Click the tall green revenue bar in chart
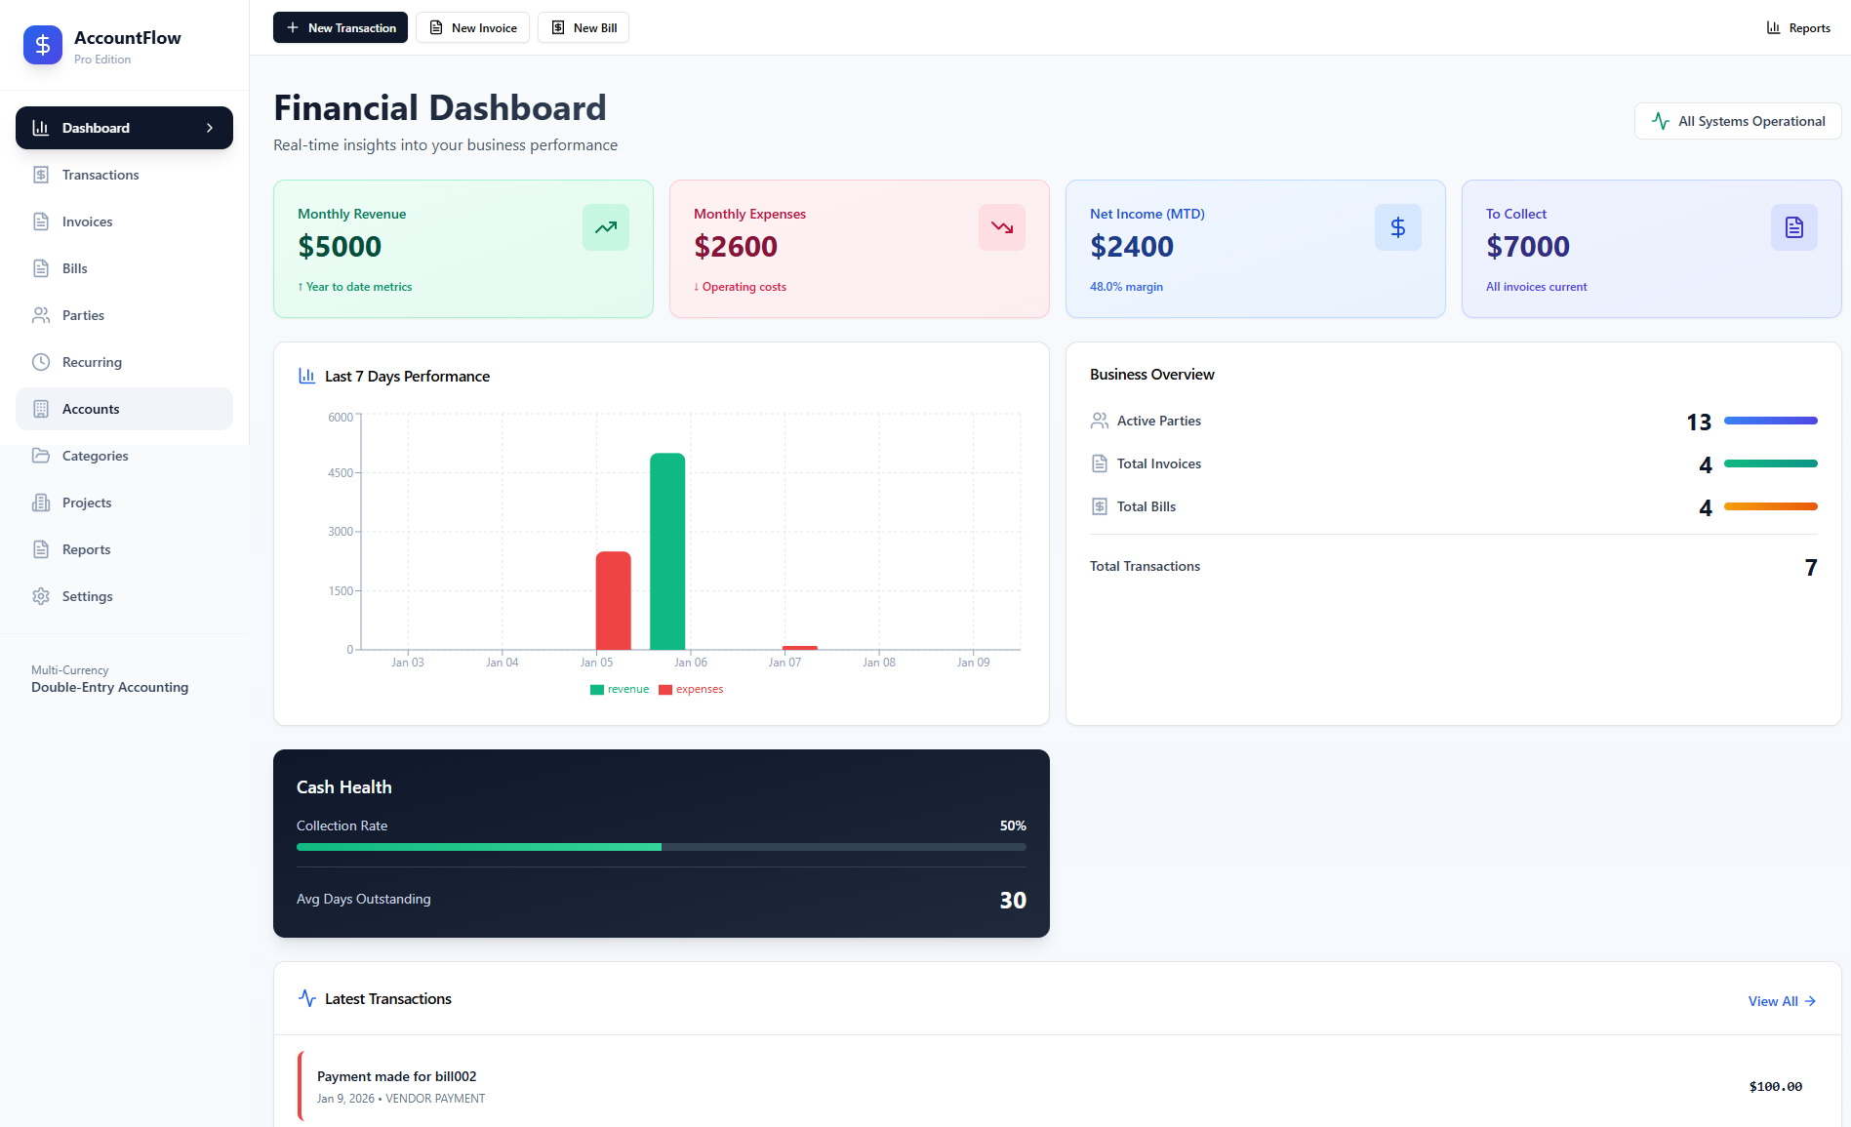The image size is (1851, 1127). [x=667, y=551]
